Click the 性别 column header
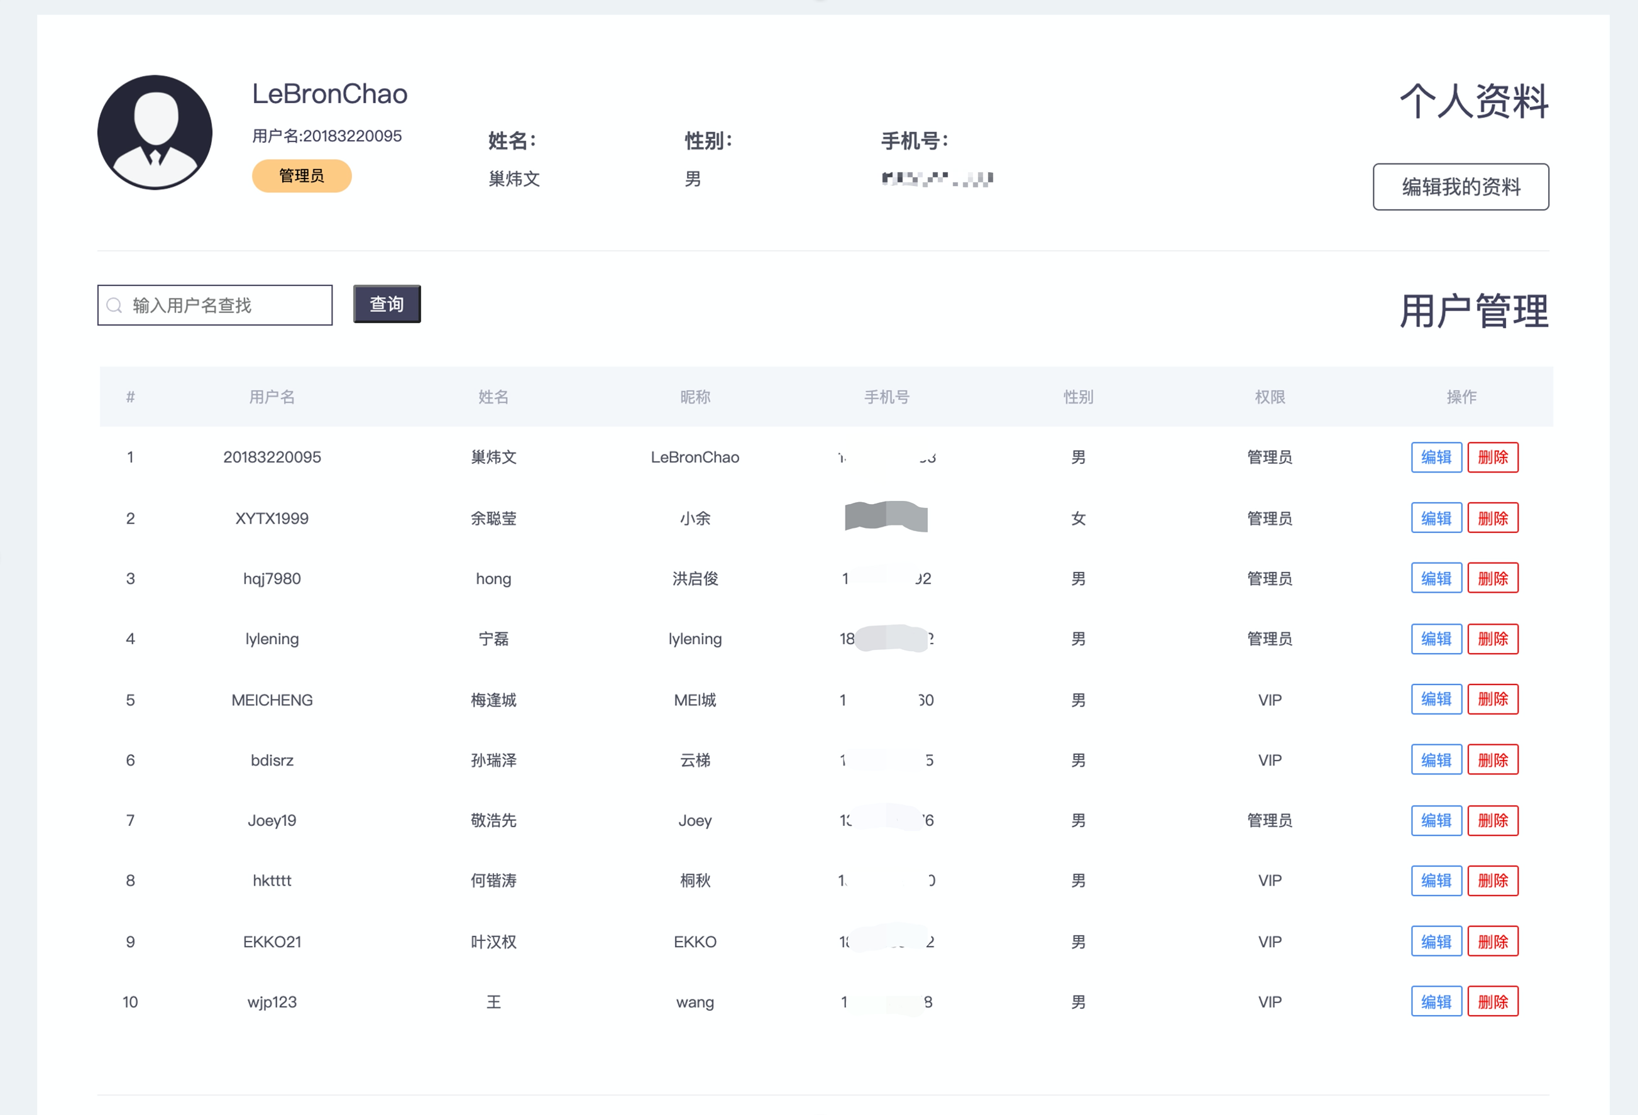 coord(1079,397)
